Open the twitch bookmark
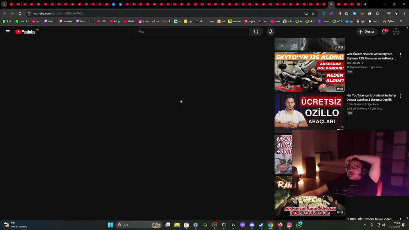The height and width of the screenshot is (230, 409). 50,21
